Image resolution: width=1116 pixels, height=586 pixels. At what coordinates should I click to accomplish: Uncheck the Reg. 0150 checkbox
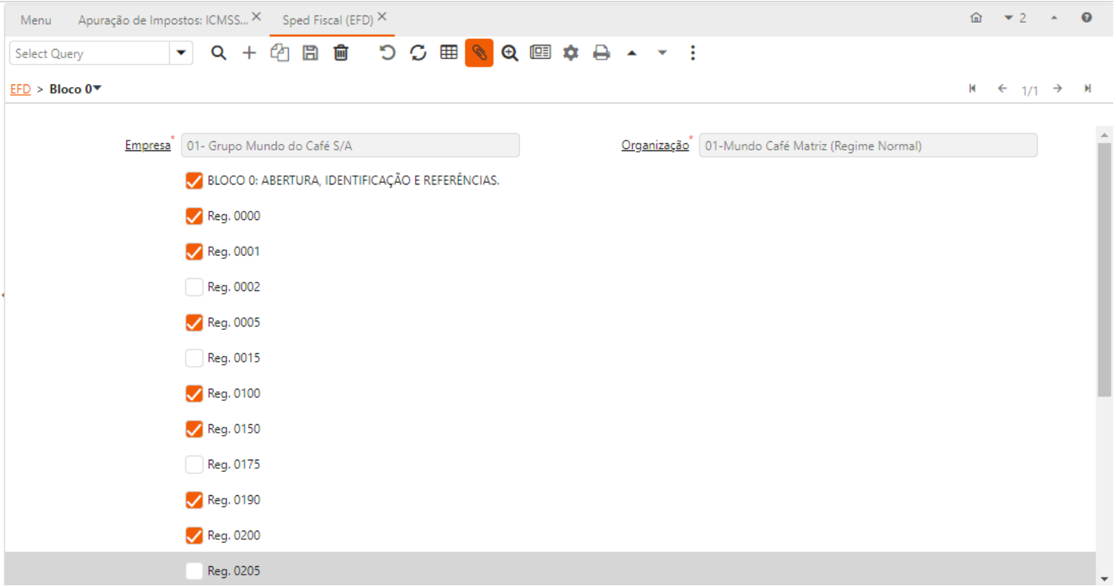coord(194,429)
